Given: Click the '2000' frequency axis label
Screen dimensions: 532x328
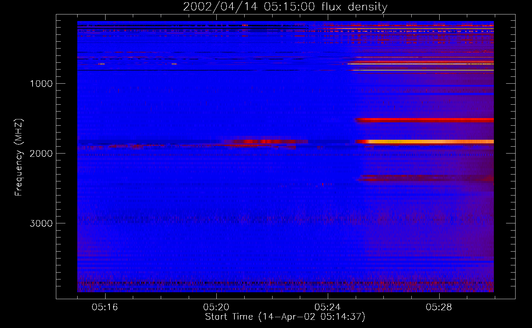Looking at the screenshot, I should tap(41, 154).
